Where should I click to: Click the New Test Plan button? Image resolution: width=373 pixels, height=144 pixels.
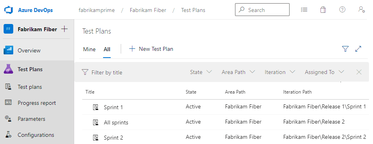(151, 49)
